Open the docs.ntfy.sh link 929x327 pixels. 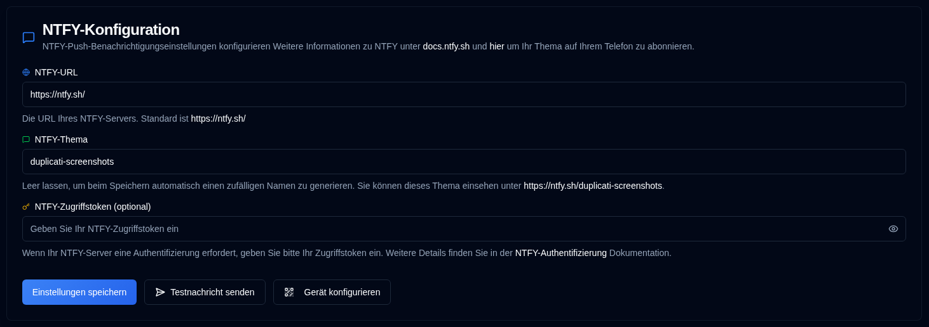[446, 46]
